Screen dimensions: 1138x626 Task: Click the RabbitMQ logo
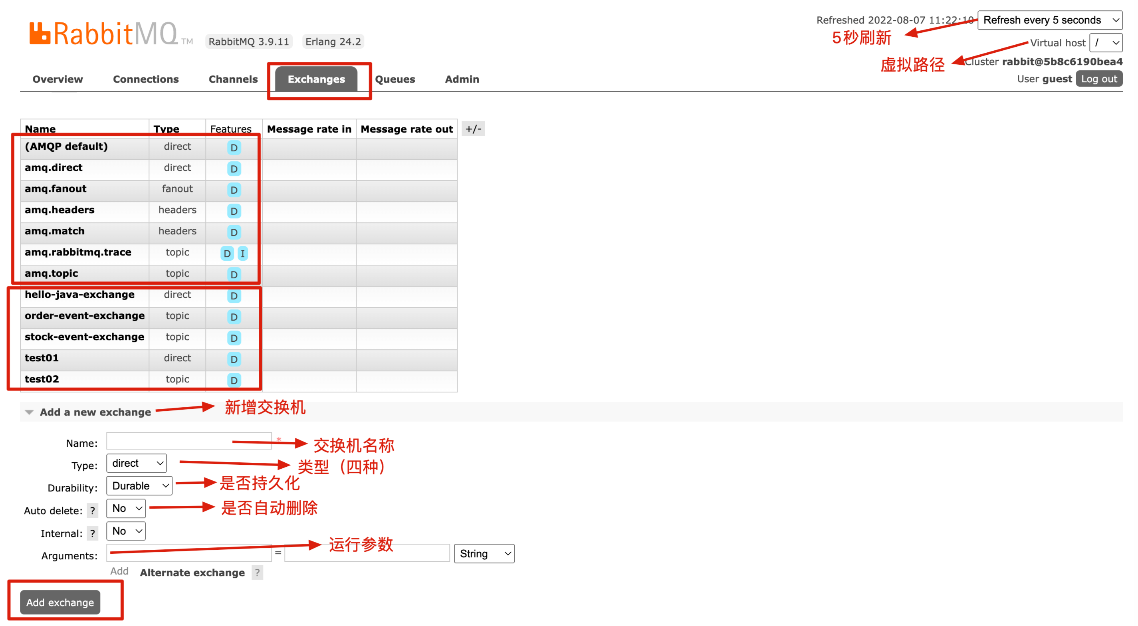click(x=104, y=34)
